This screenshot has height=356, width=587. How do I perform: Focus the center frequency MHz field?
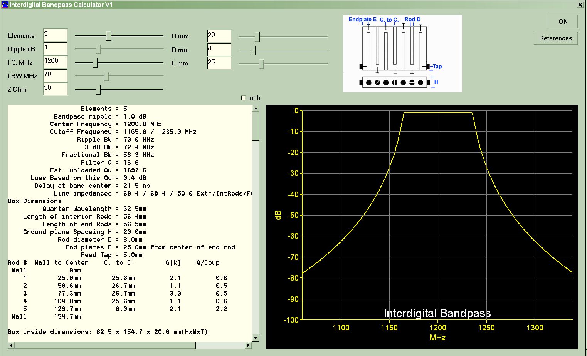pyautogui.click(x=56, y=62)
